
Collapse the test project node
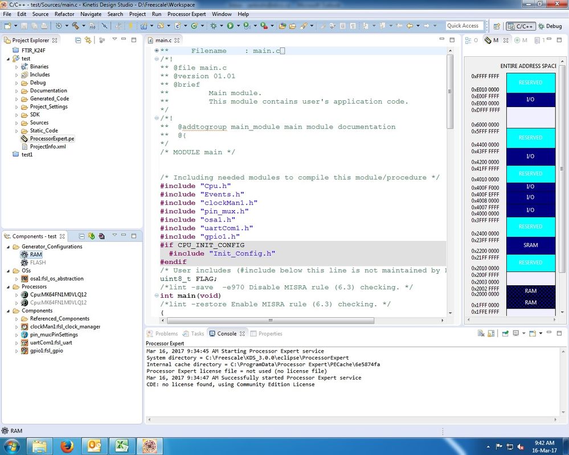(8, 59)
